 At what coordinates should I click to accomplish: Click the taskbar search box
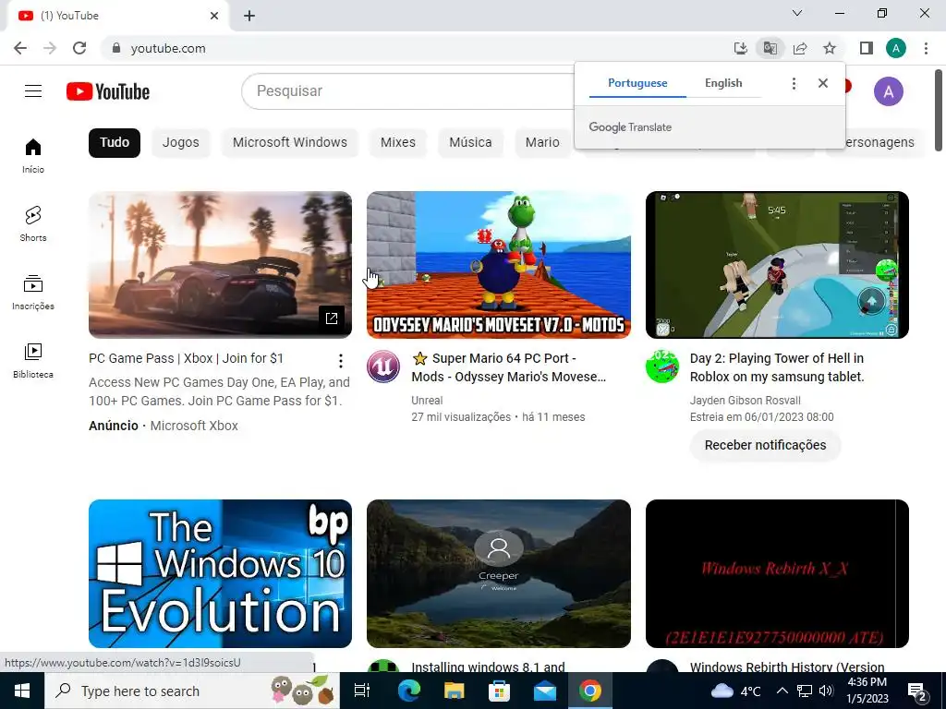[192, 691]
